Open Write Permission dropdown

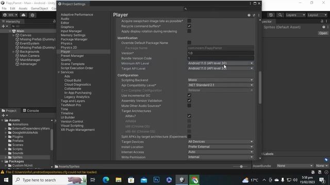click(x=221, y=157)
